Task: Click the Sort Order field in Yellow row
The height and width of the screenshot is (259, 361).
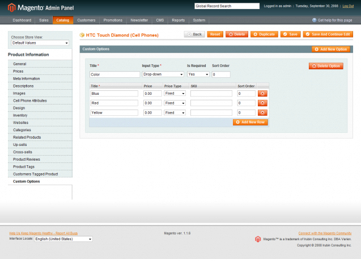Action: pyautogui.click(x=246, y=112)
